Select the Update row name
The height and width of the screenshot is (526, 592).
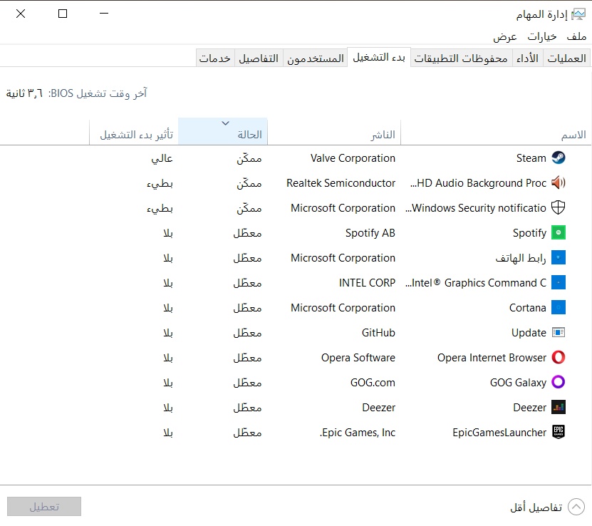tap(529, 333)
